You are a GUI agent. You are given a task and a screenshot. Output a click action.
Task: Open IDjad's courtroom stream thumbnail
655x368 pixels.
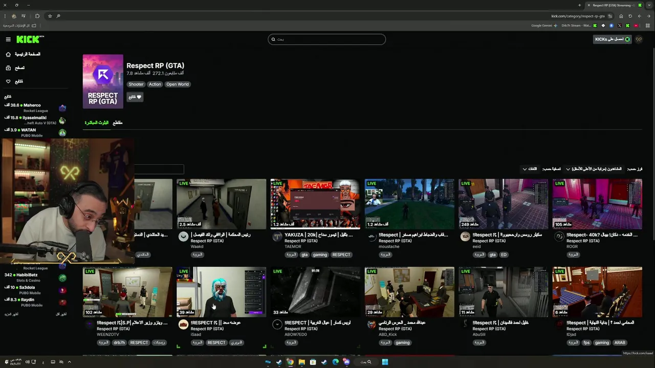tap(598, 292)
